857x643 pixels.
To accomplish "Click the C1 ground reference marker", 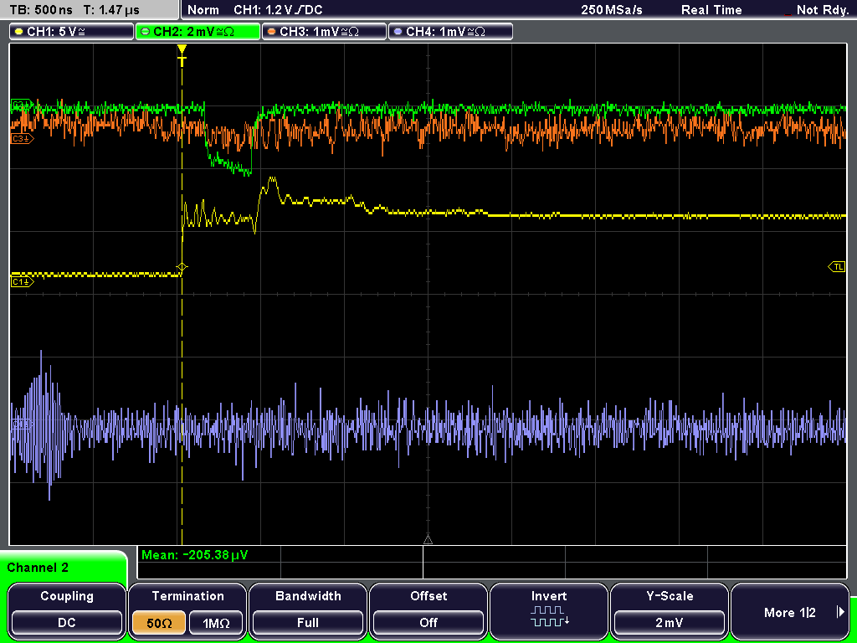I will (x=22, y=281).
